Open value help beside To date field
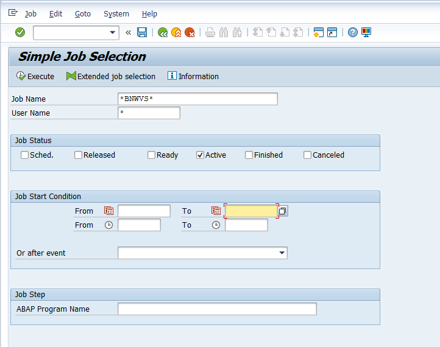Image resolution: width=440 pixels, height=347 pixels. point(283,211)
